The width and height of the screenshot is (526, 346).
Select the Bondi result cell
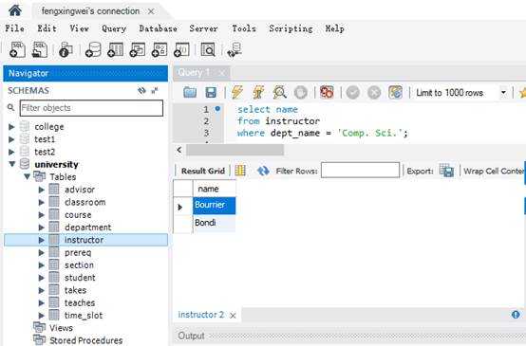(x=215, y=223)
